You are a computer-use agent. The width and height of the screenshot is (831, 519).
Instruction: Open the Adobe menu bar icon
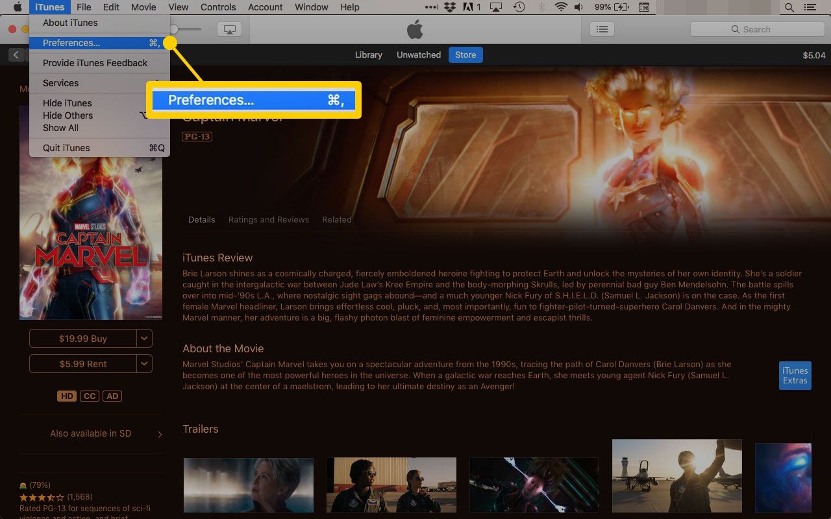471,7
